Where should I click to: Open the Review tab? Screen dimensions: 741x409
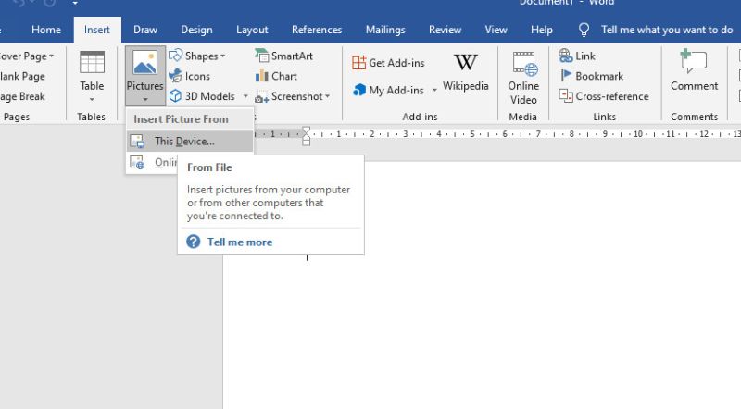point(445,30)
